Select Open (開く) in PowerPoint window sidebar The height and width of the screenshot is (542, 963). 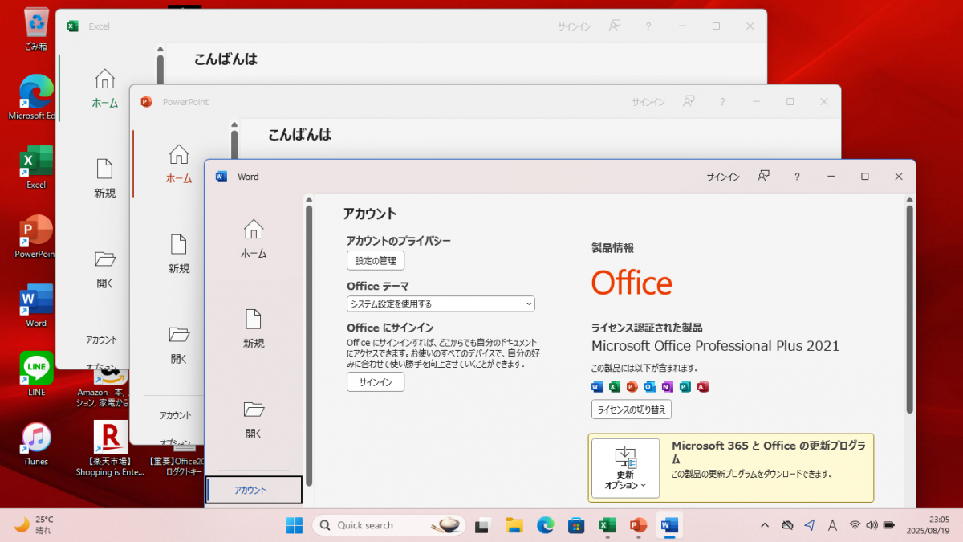tap(179, 344)
